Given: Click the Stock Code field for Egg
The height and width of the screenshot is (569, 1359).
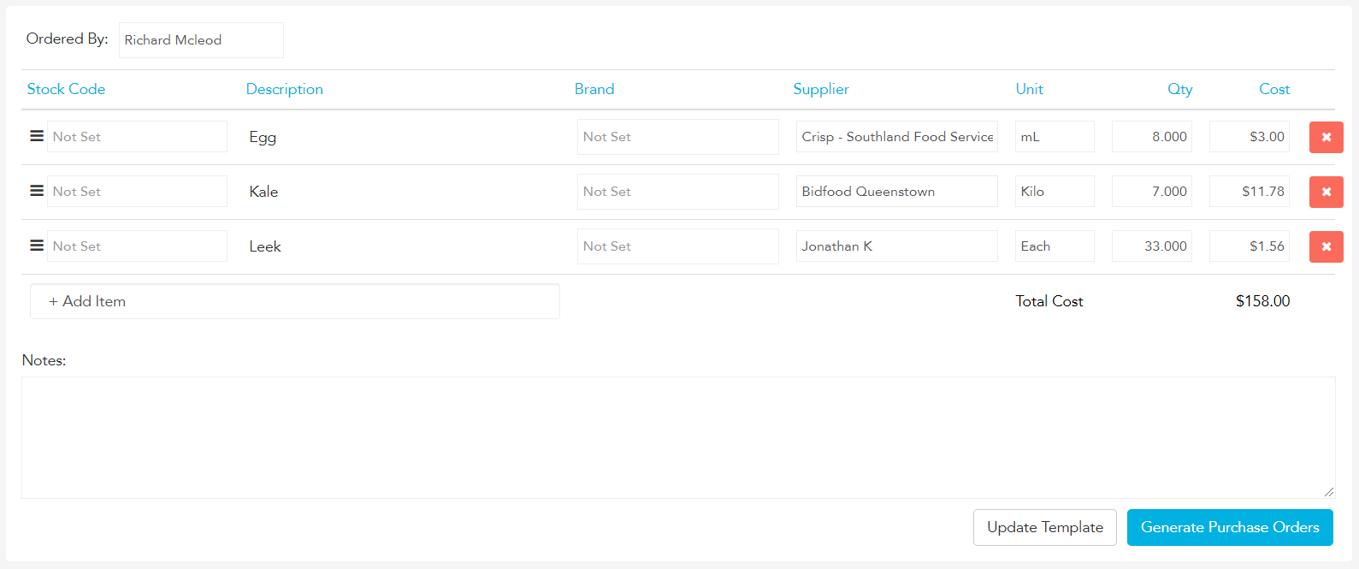Looking at the screenshot, I should click(137, 137).
